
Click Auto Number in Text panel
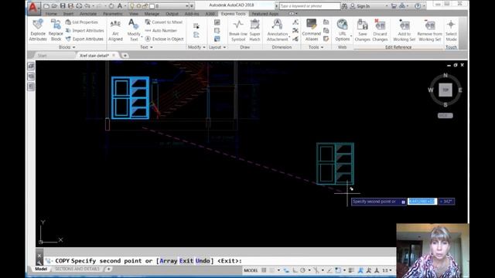(x=161, y=31)
